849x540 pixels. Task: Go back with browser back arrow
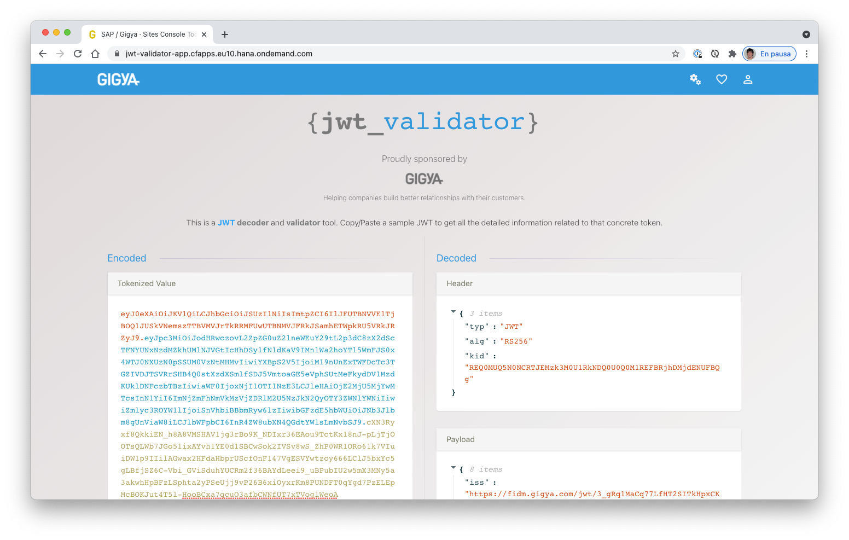click(x=43, y=54)
